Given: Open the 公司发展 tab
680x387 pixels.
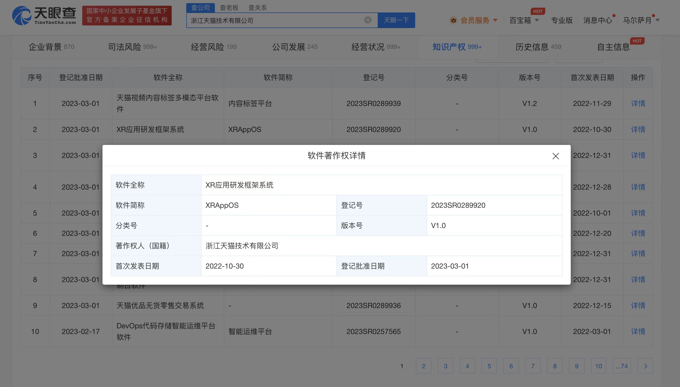Looking at the screenshot, I should [295, 47].
